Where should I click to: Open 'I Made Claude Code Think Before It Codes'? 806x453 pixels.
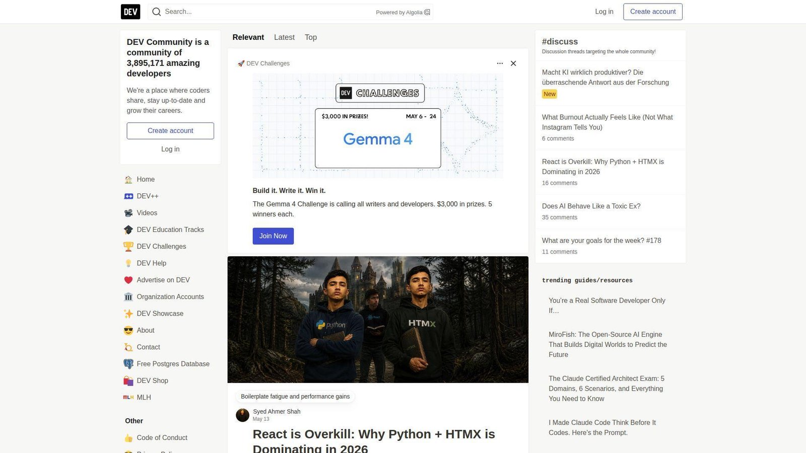tap(602, 428)
